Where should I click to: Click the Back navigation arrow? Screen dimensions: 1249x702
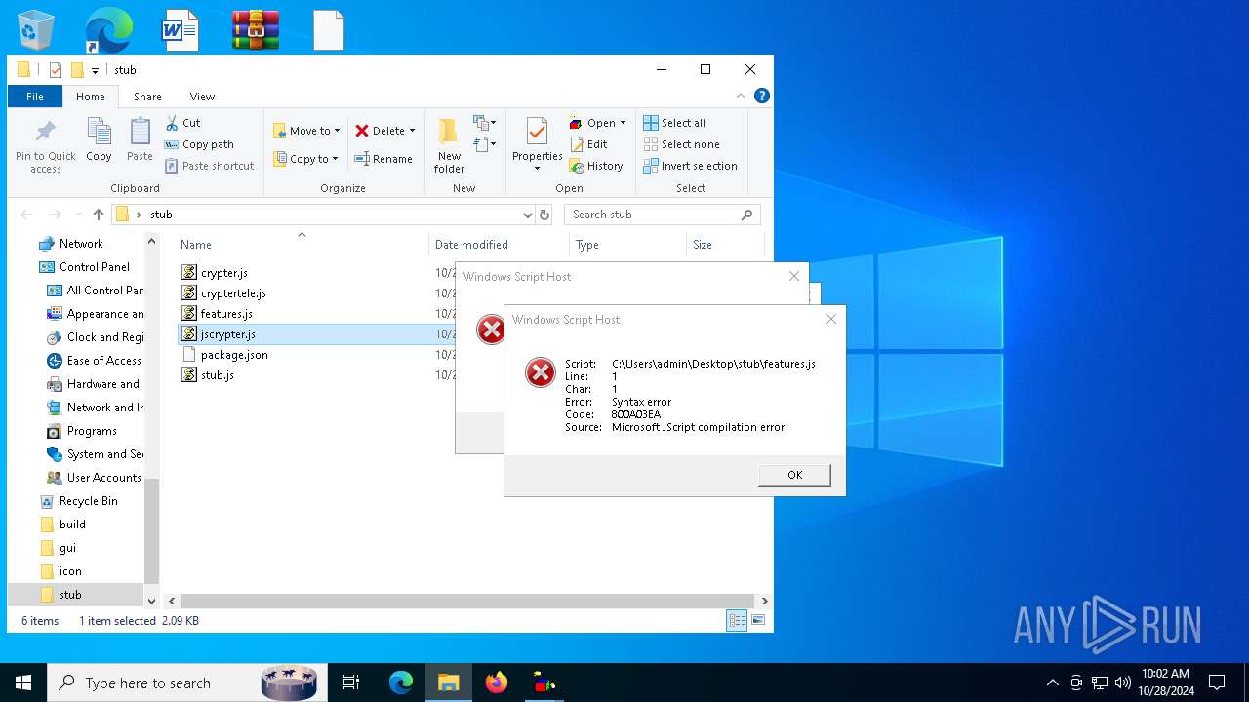[26, 214]
